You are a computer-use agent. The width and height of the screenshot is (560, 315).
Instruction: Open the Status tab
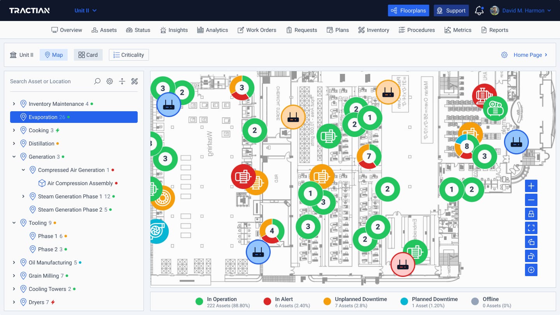(x=138, y=30)
